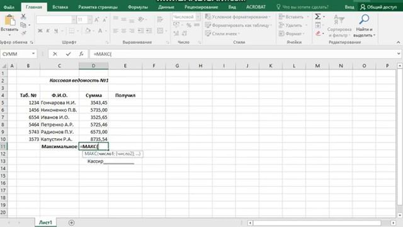Image resolution: width=403 pixels, height=227 pixels.
Task: Toggle Italic (К) formatting
Action: pyautogui.click(x=48, y=31)
